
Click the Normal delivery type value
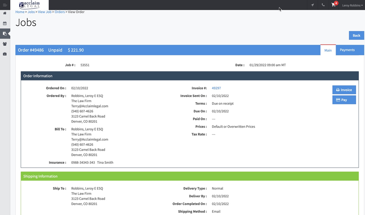click(218, 188)
